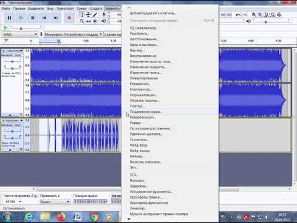This screenshot has height=223, width=297.
Task: Adjust the second track pan slider
Action: coord(12,138)
